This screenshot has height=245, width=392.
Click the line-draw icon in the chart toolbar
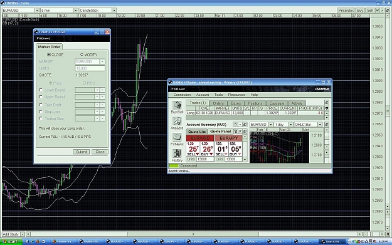pyautogui.click(x=382, y=11)
